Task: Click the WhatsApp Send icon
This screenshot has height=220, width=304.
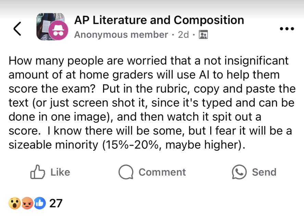Action: click(239, 172)
